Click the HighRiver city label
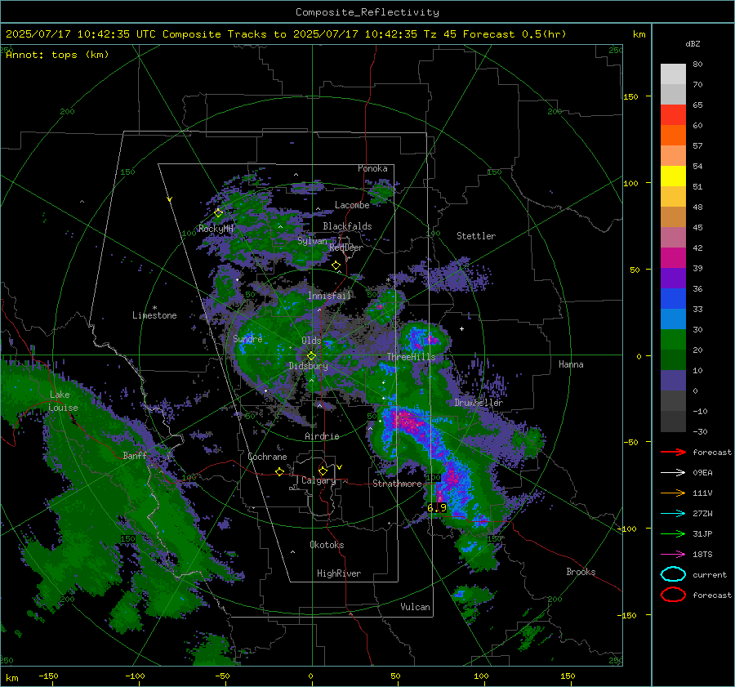 pyautogui.click(x=339, y=573)
